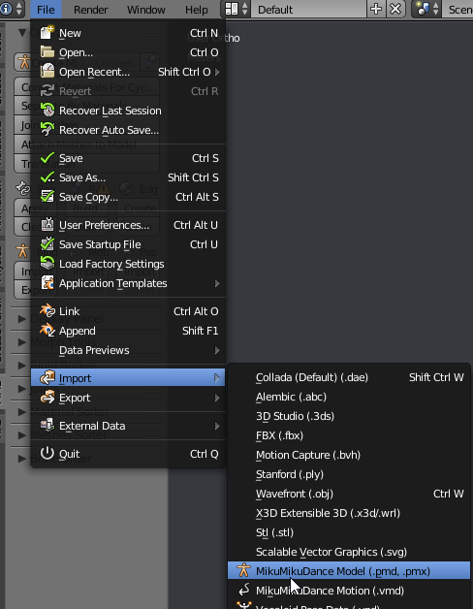Choose Stl (.stl) import
473x609 pixels.
[349, 532]
